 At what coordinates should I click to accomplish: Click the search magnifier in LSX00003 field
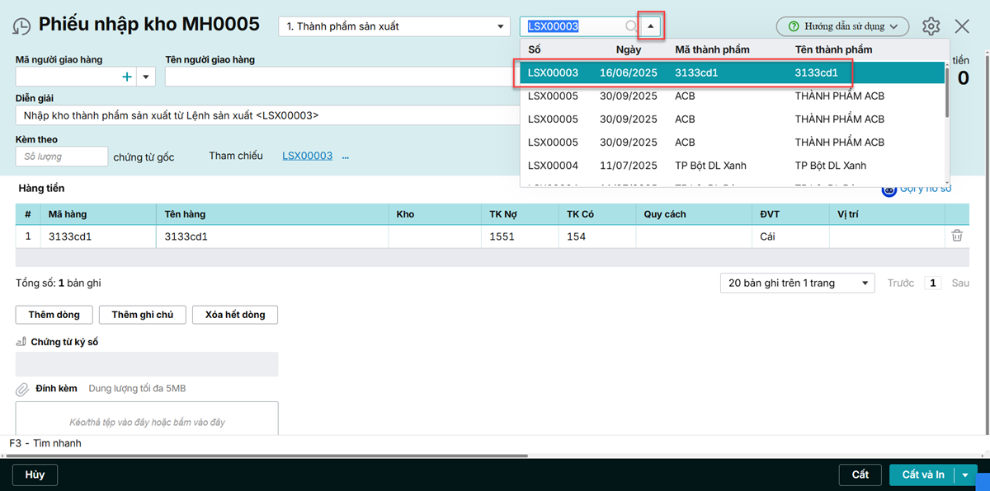(x=630, y=26)
